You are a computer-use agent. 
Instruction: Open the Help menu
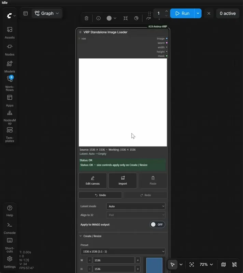point(10,211)
